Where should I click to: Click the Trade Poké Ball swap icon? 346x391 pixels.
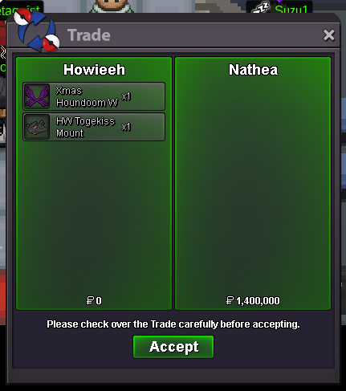pyautogui.click(x=37, y=30)
